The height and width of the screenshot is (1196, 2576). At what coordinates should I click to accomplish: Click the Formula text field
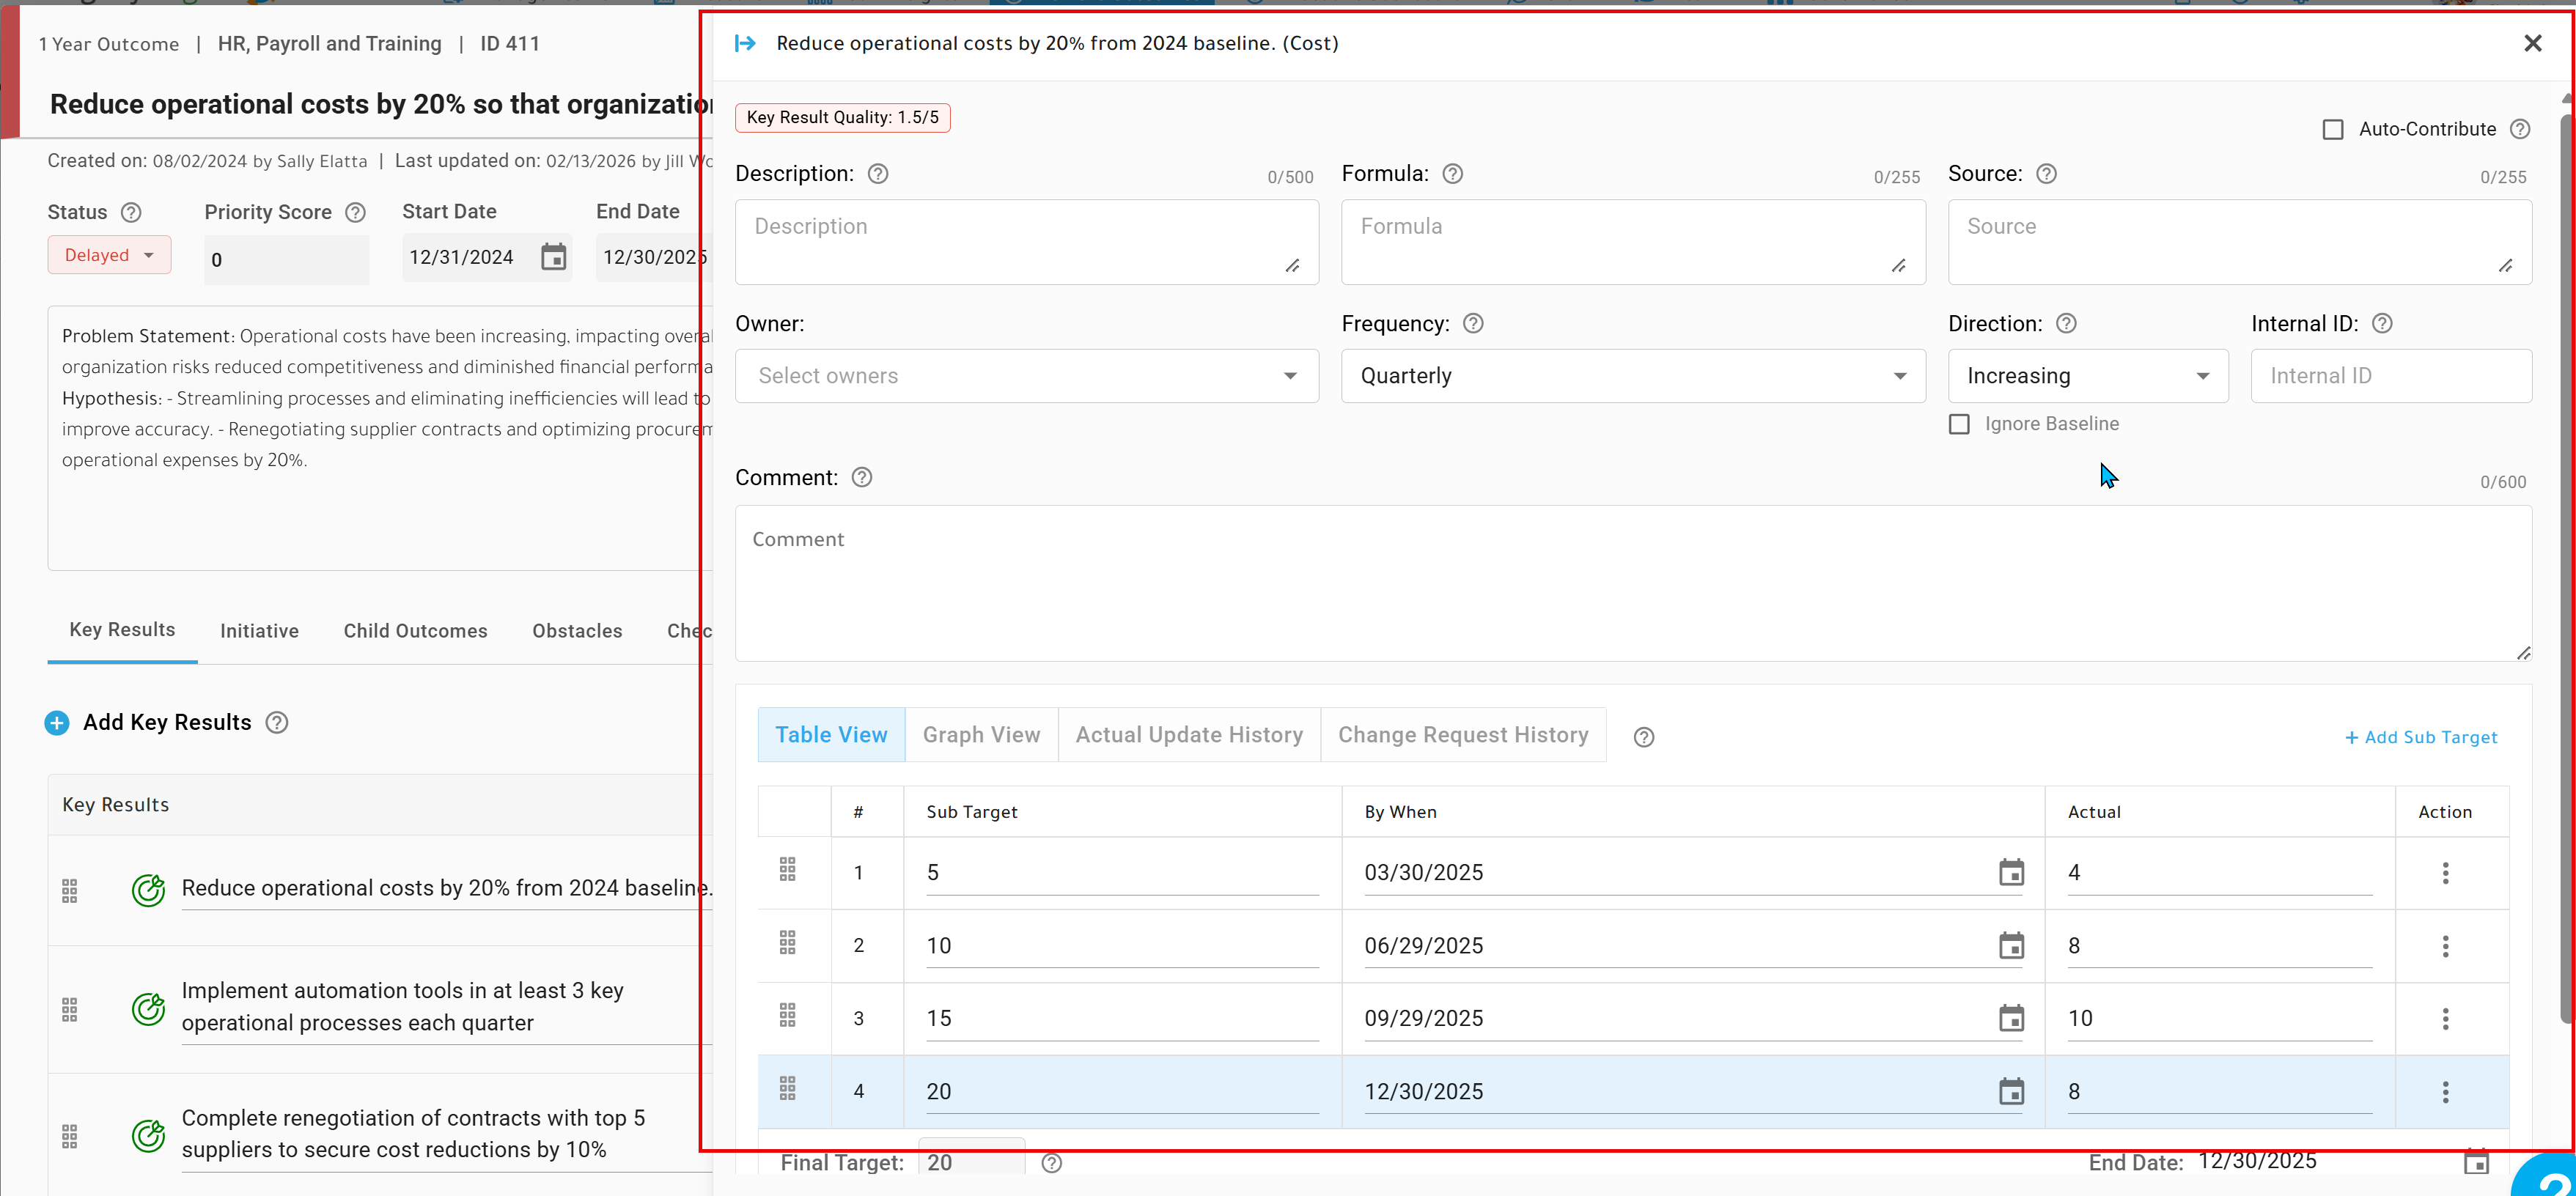point(1633,242)
